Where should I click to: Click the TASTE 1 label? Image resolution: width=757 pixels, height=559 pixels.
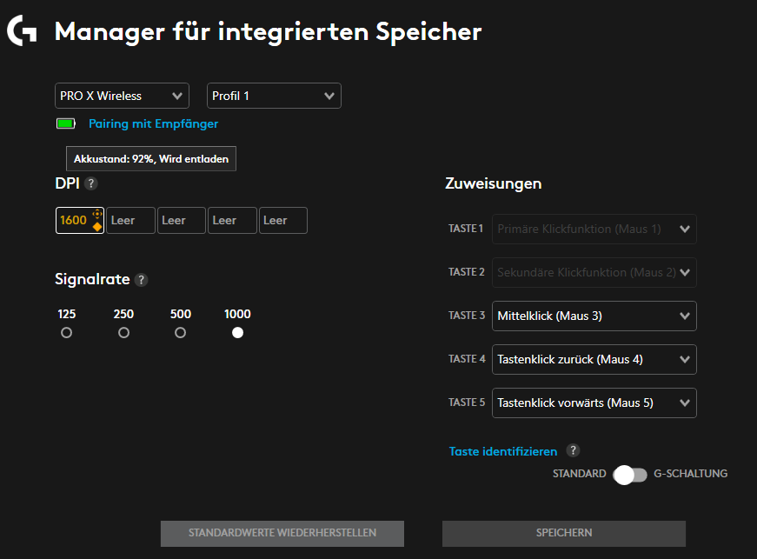[x=465, y=229]
